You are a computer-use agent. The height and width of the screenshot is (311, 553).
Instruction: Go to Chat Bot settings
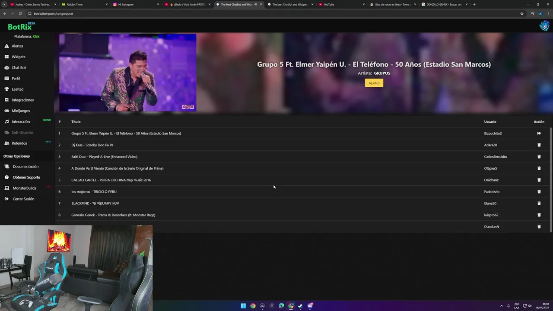click(19, 67)
